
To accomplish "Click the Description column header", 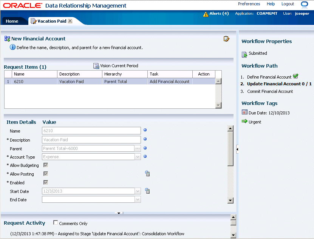I will 79,74.
